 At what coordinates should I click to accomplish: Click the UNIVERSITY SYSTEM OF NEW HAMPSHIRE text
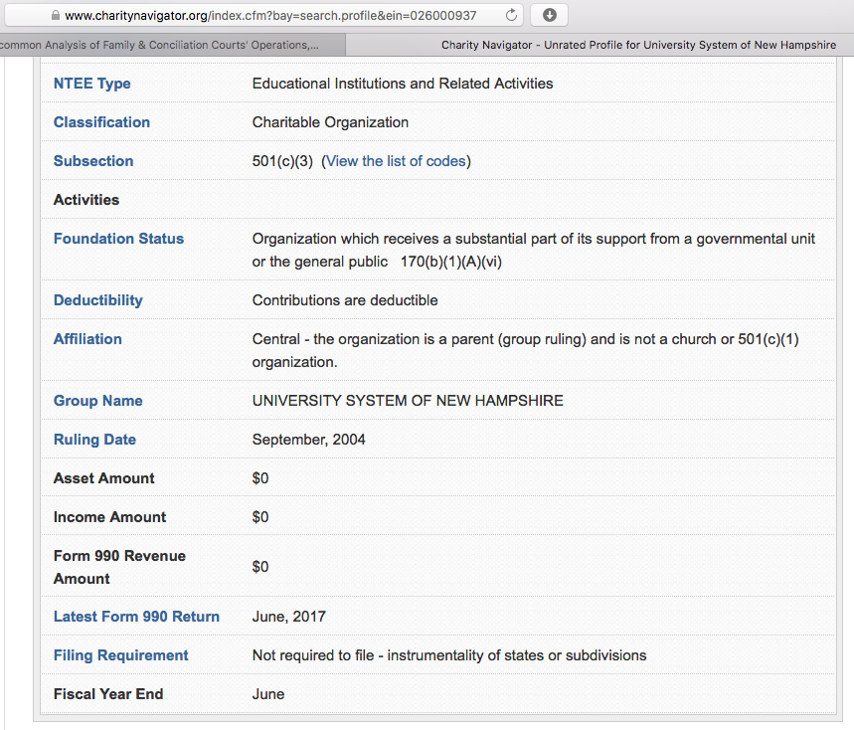click(x=408, y=401)
